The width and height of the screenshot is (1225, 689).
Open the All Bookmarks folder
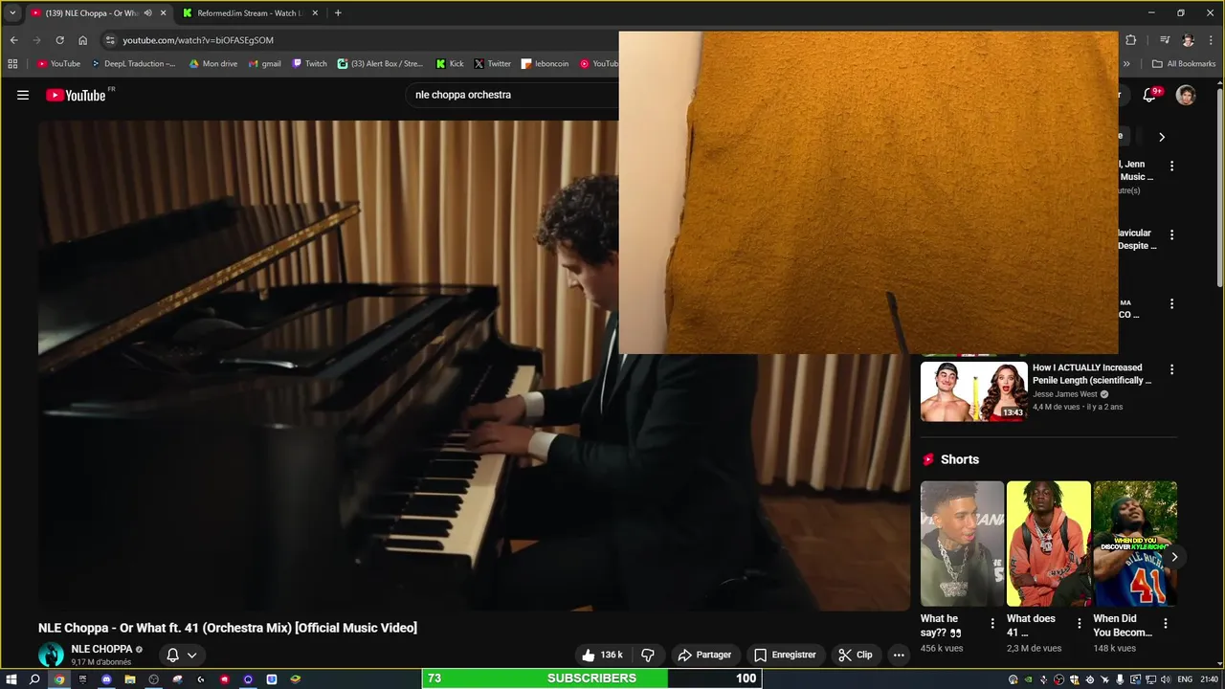1184,64
